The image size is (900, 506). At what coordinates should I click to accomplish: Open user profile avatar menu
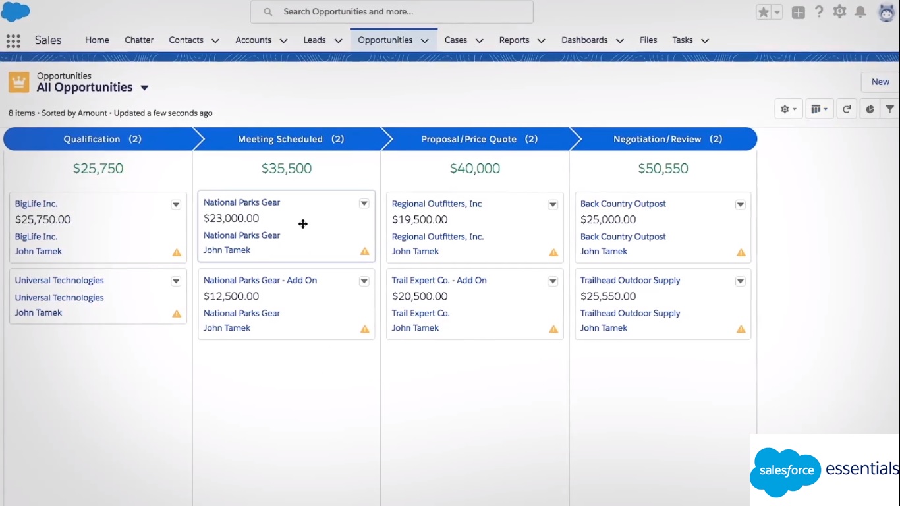887,12
